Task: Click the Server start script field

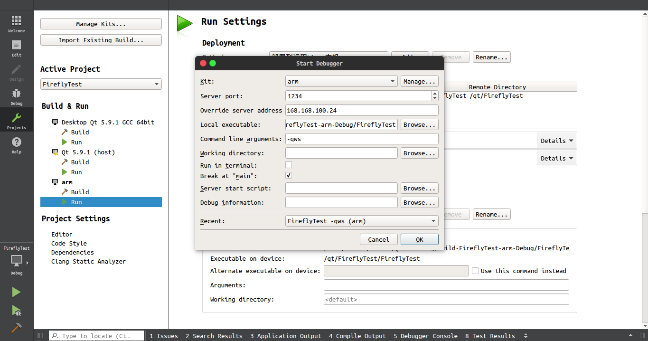Action: point(341,188)
